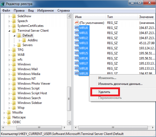Click the MRU6 string value icon

[76, 58]
